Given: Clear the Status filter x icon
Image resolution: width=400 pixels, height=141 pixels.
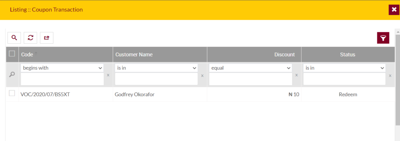Looking at the screenshot, I should (x=390, y=75).
